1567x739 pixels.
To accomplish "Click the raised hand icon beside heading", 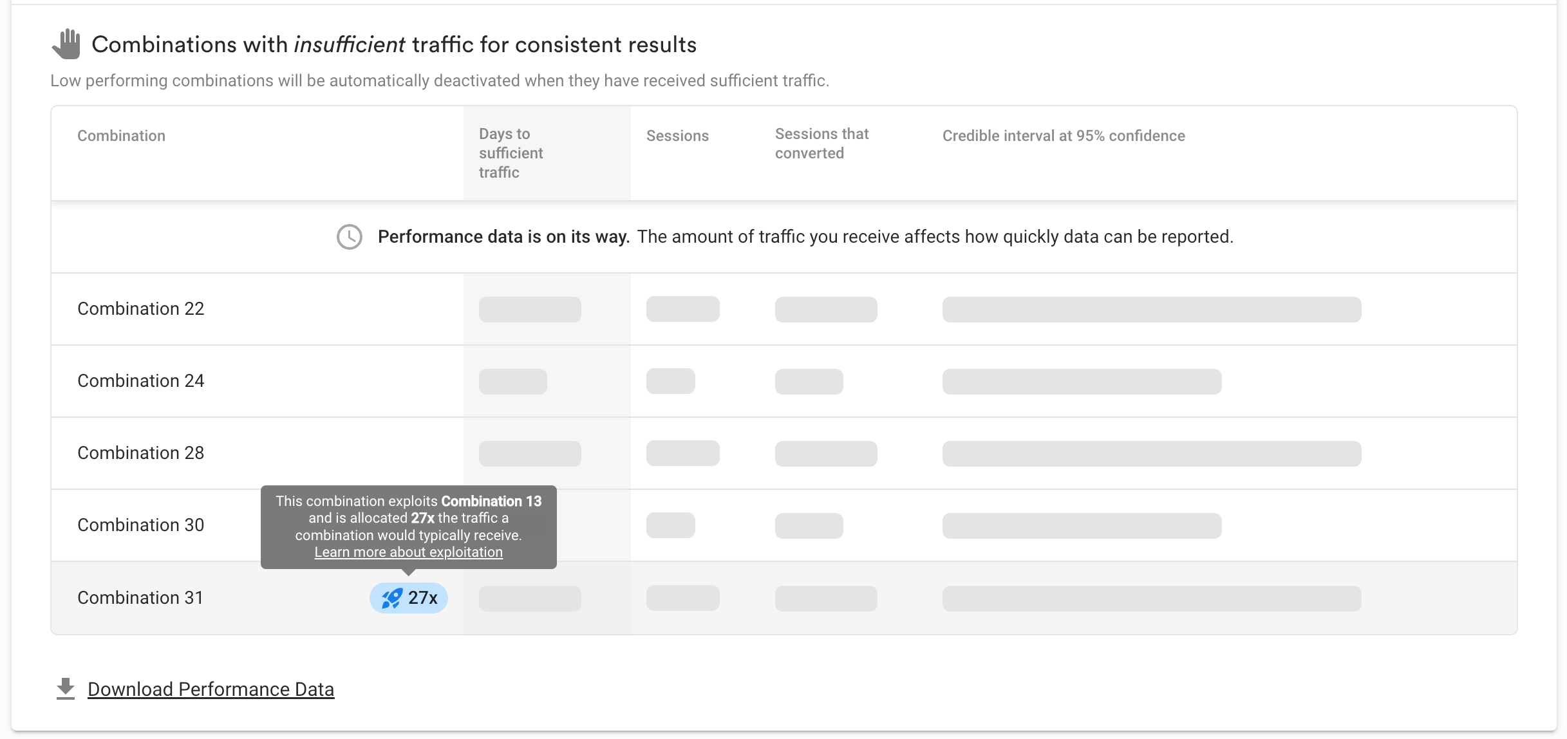I will click(66, 44).
